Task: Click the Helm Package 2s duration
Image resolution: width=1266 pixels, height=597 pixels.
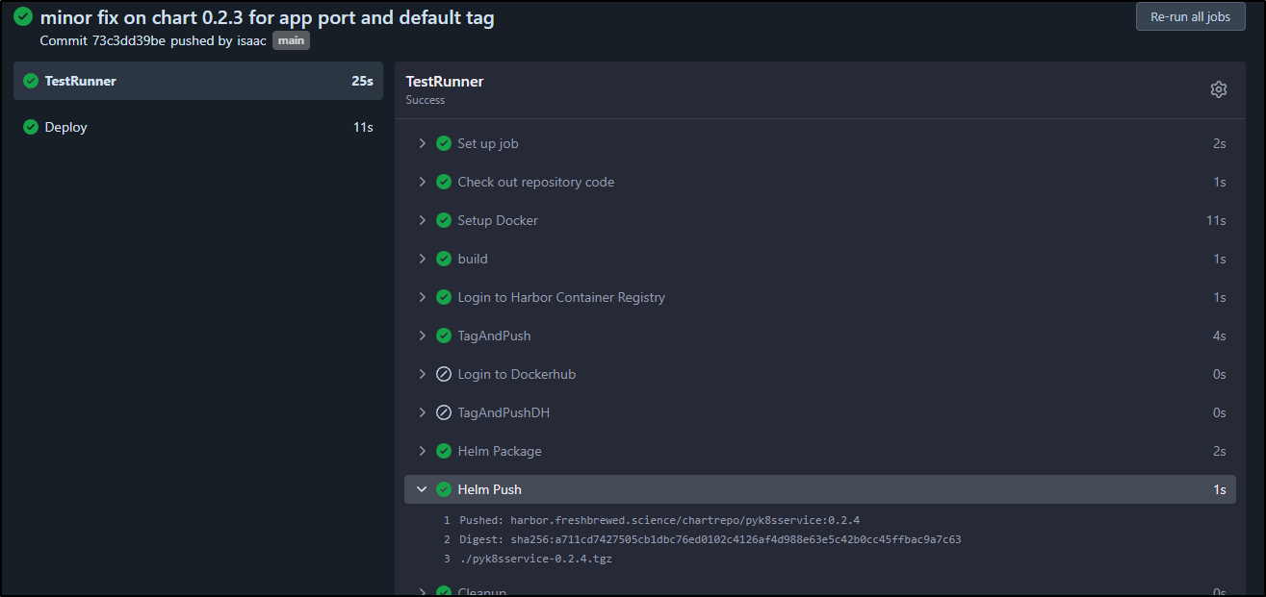Action: (x=1220, y=451)
